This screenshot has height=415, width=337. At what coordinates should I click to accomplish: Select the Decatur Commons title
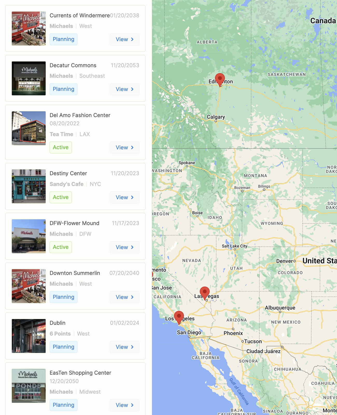[73, 65]
